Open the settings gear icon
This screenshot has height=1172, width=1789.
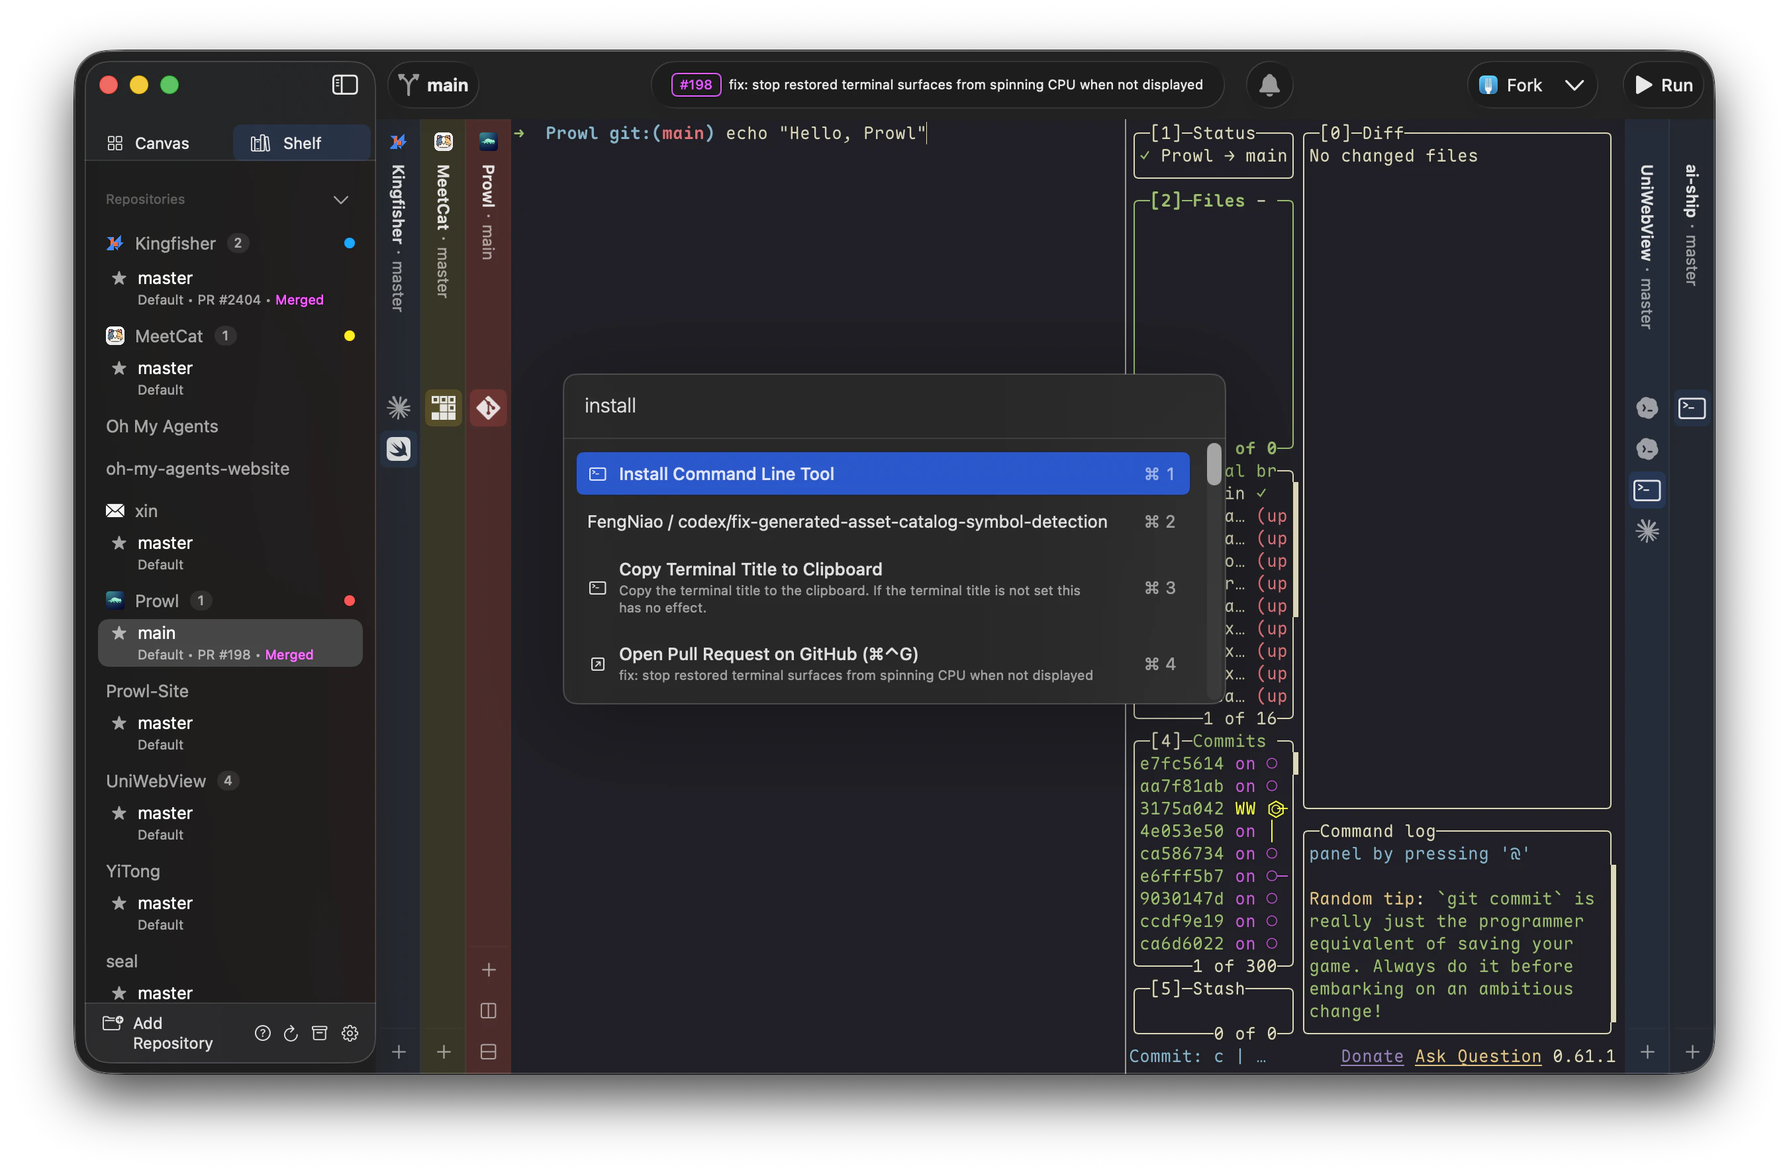(350, 1033)
